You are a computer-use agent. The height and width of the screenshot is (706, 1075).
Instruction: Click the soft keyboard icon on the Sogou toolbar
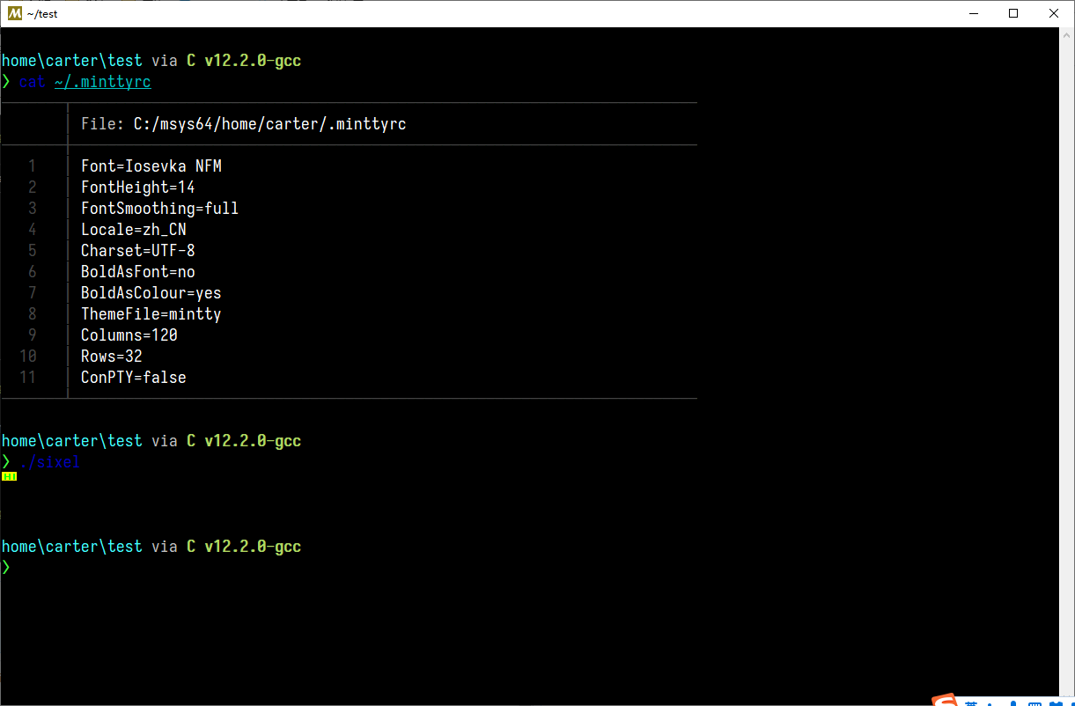coord(1037,701)
